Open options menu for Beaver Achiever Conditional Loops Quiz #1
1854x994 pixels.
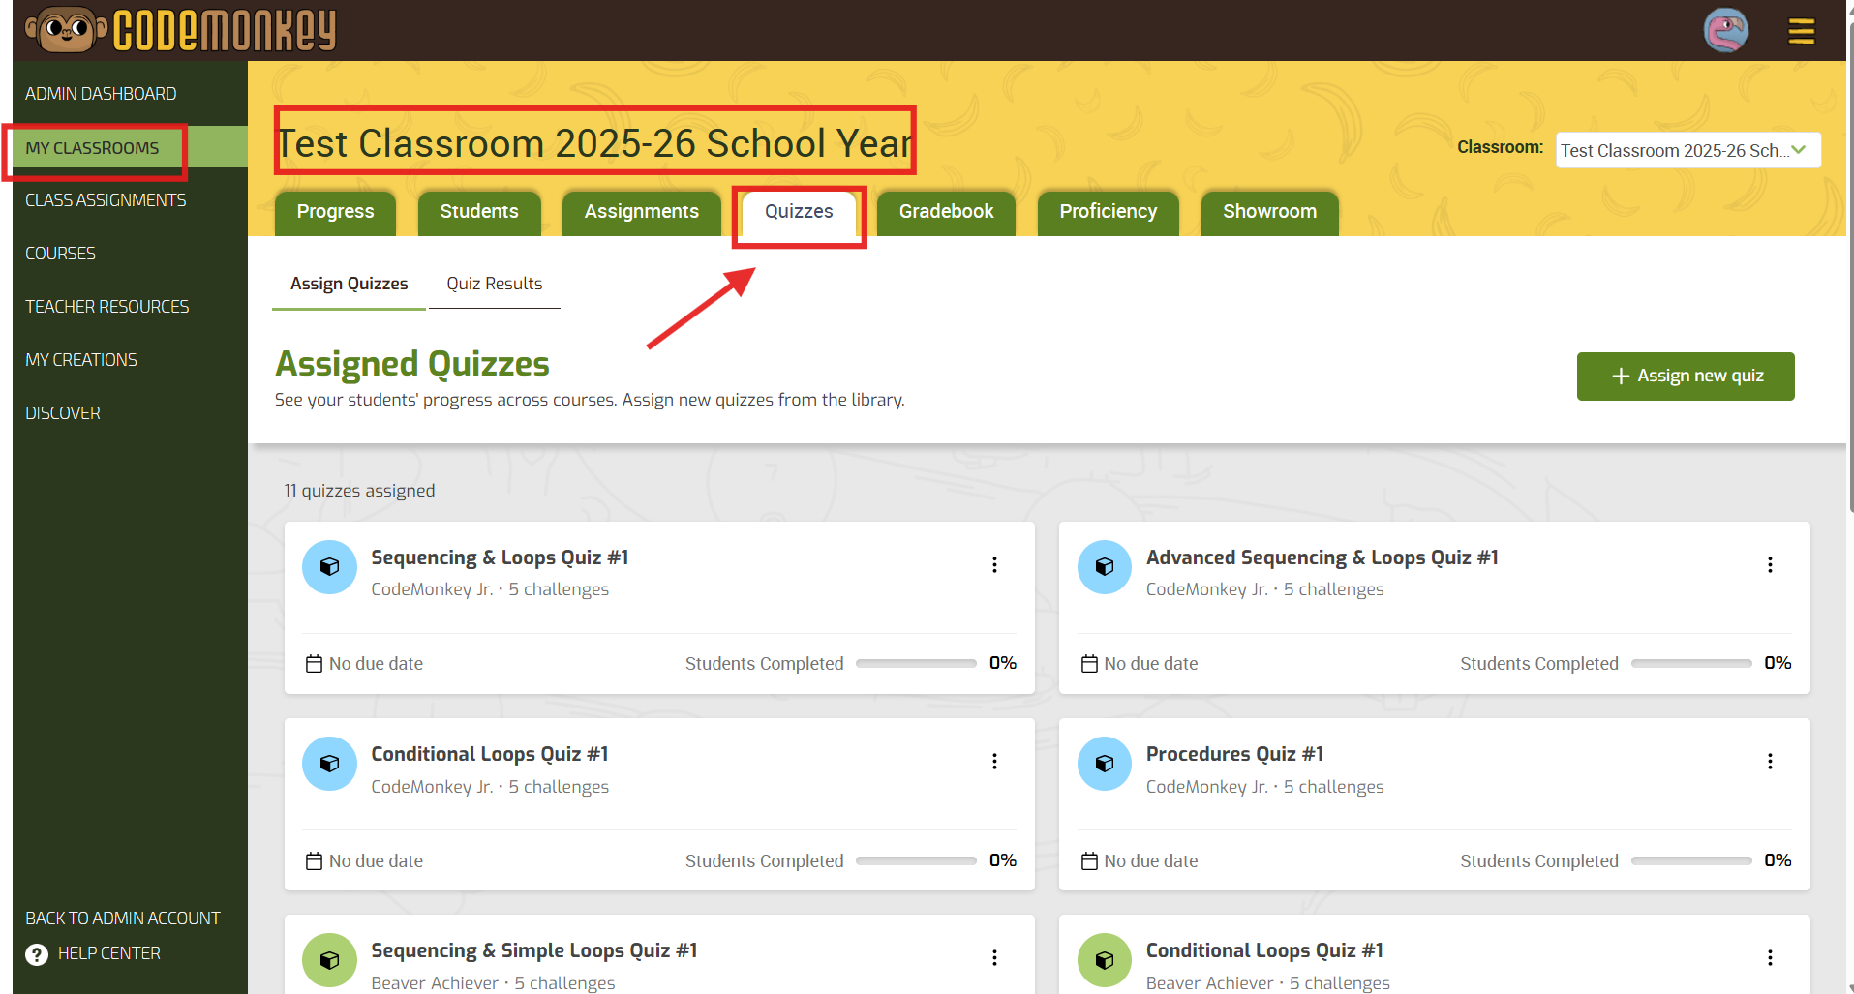pyautogui.click(x=1770, y=958)
